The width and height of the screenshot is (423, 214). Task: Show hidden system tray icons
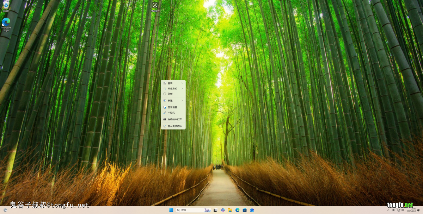(388, 210)
